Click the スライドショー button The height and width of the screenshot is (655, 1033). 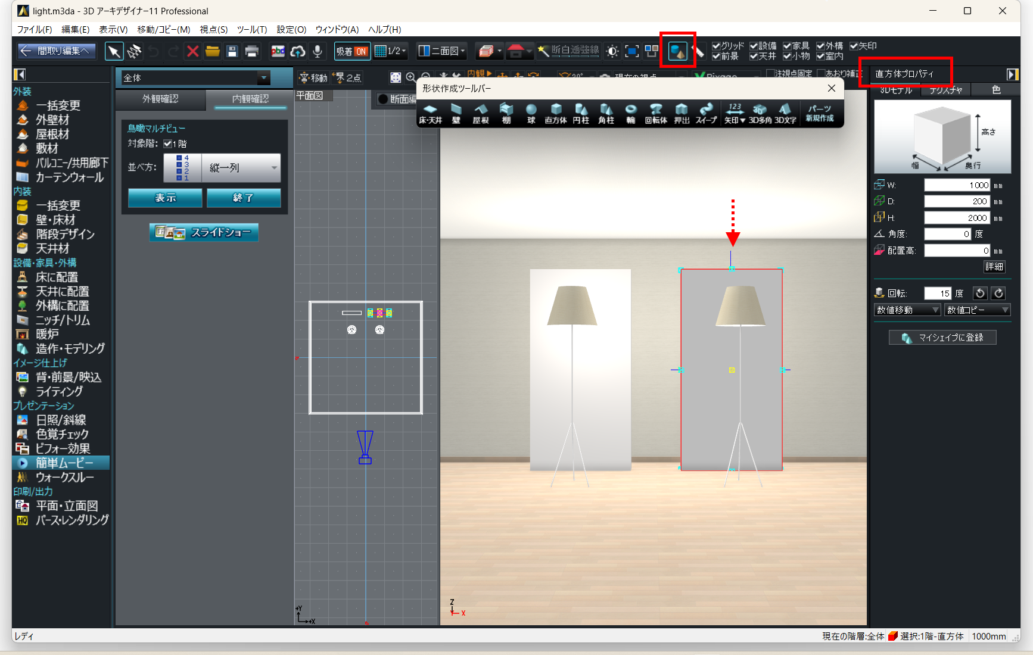point(204,232)
